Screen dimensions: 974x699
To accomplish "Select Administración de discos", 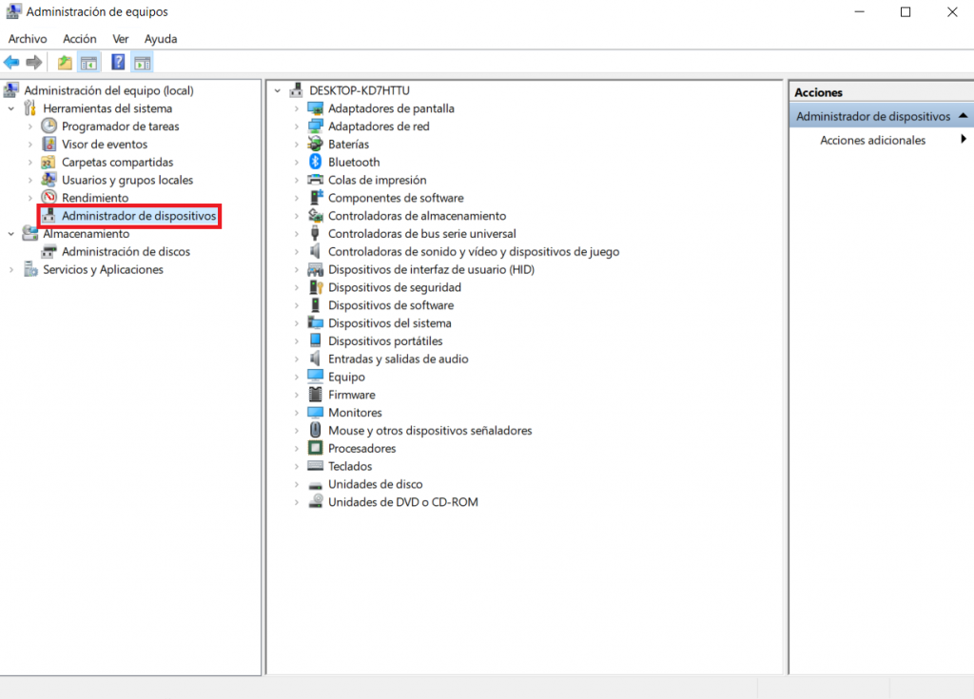I will tap(126, 252).
